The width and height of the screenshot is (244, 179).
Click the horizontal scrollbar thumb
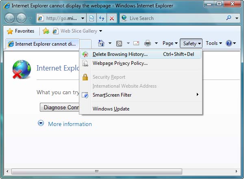click(97, 171)
